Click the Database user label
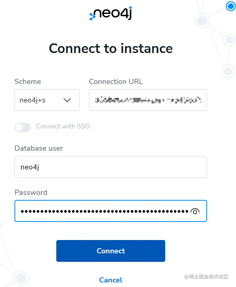The width and height of the screenshot is (236, 287). (38, 148)
